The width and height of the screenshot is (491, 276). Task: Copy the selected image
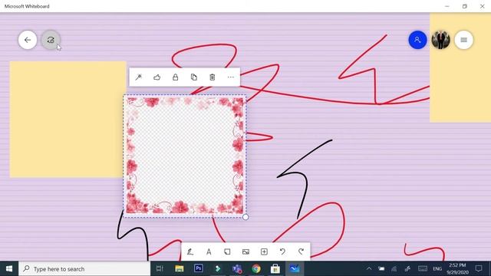coord(194,77)
